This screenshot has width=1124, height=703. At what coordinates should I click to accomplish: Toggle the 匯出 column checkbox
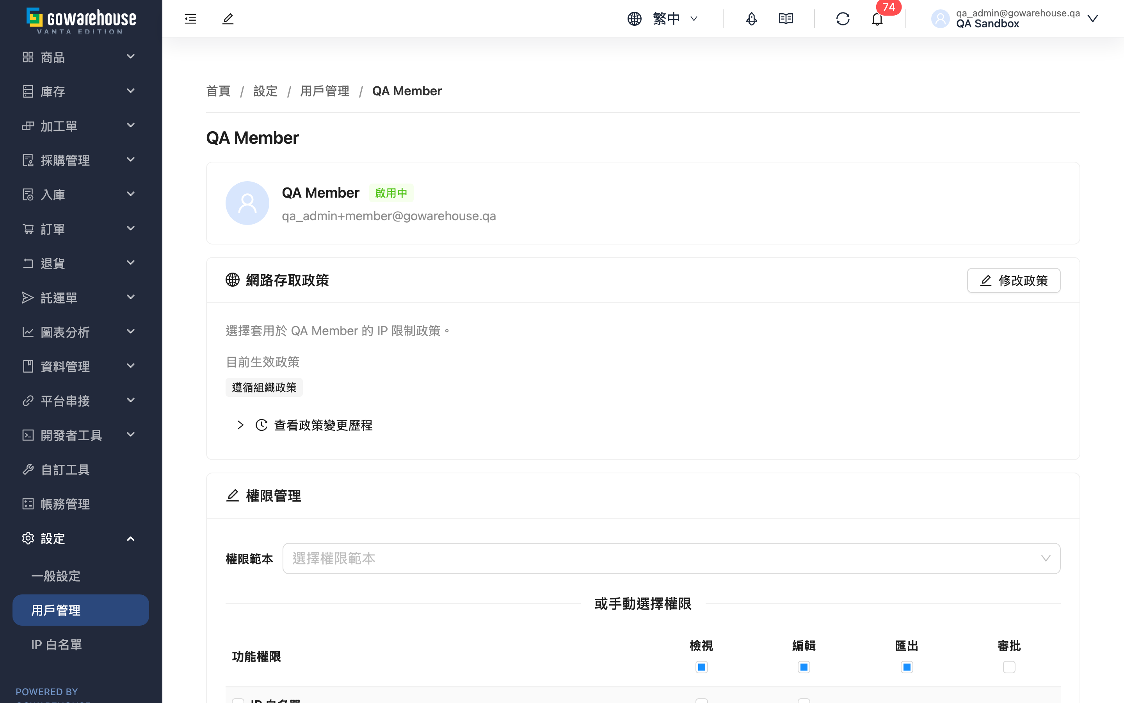(x=907, y=667)
